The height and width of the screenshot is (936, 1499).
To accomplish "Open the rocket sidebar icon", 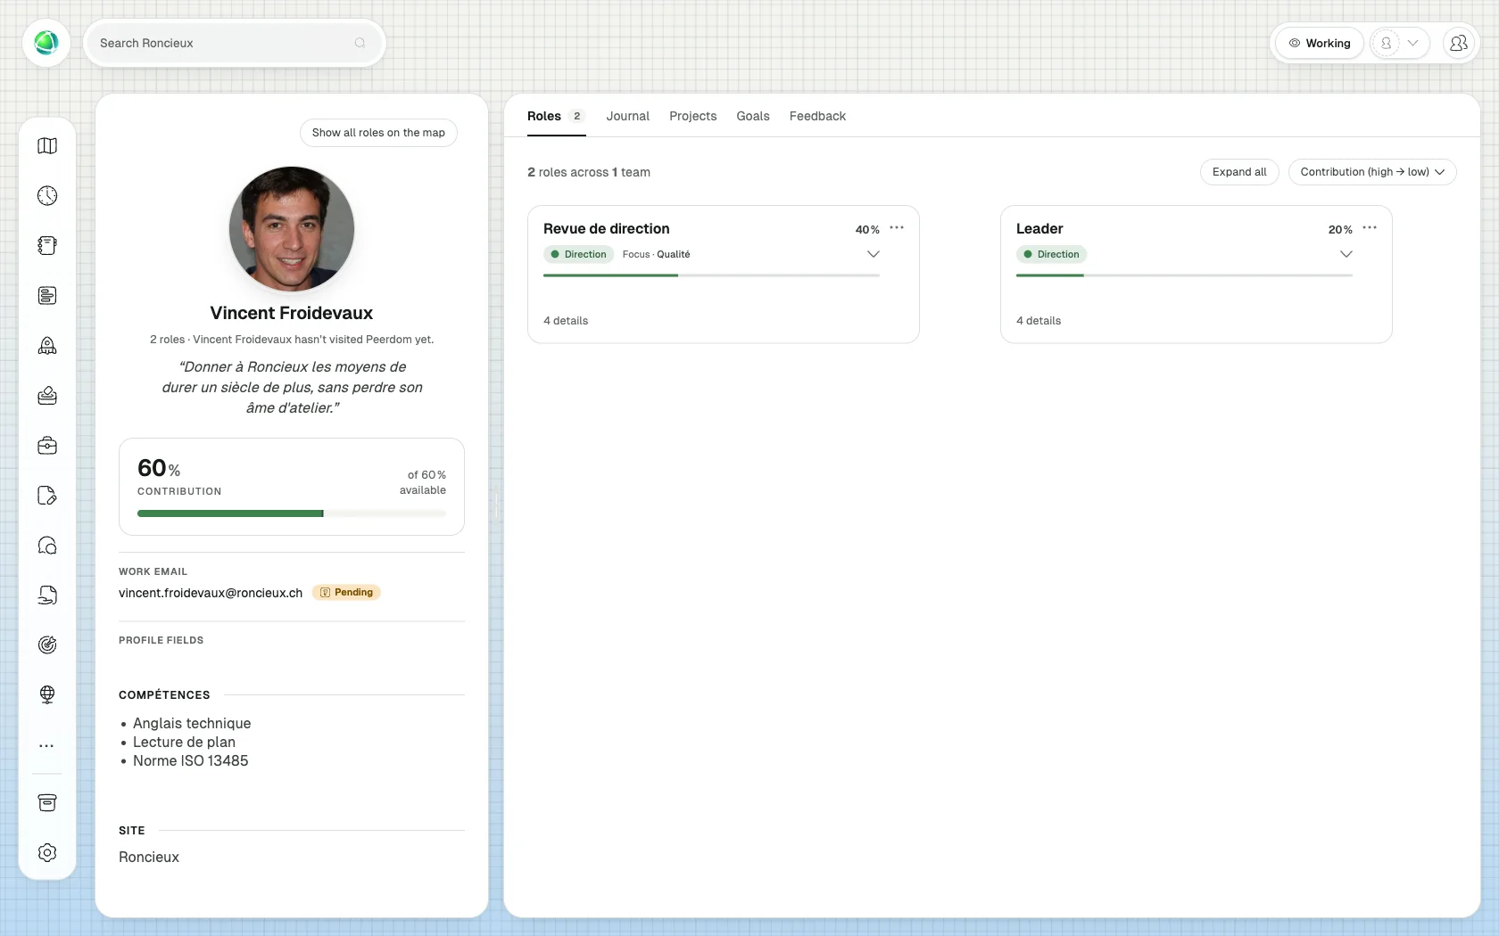I will coord(47,346).
